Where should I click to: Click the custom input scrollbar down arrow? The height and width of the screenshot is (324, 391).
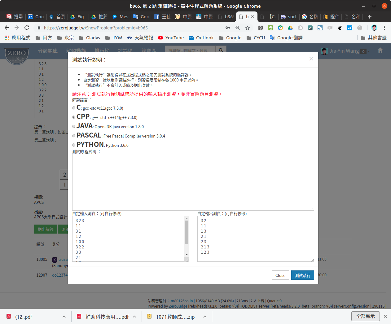(187, 255)
